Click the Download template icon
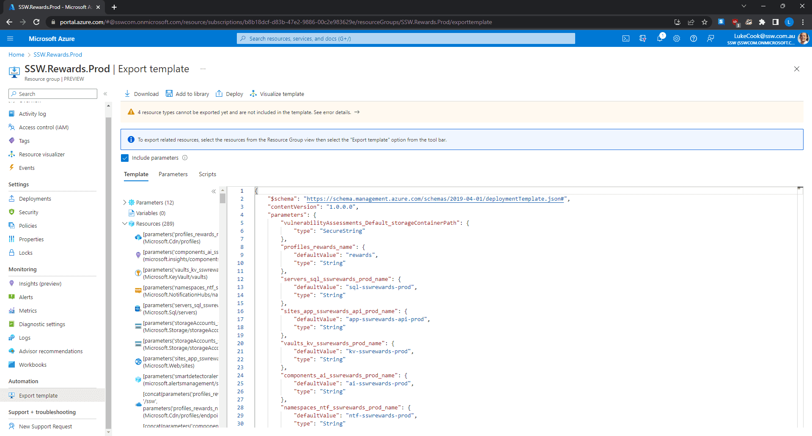 pyautogui.click(x=127, y=94)
